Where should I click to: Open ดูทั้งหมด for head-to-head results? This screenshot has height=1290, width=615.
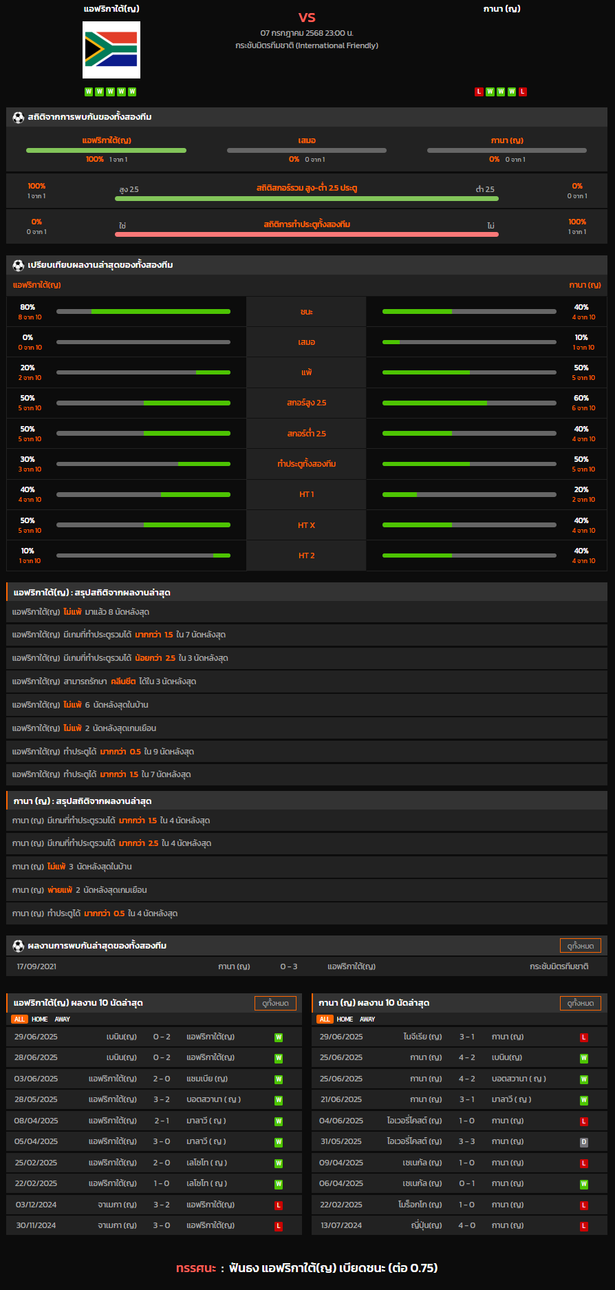pyautogui.click(x=581, y=946)
